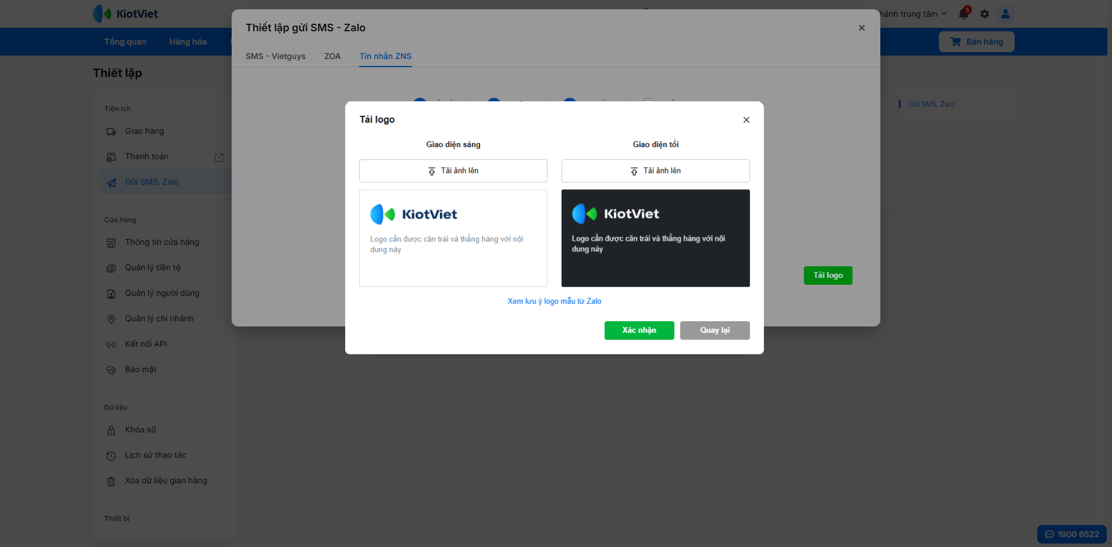This screenshot has height=547, width=1112.
Task: Click the external link icon beside Thanh toán
Action: point(219,157)
